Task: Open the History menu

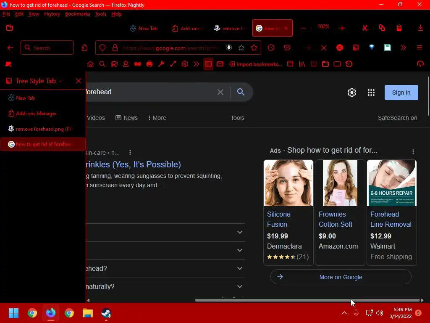Action: [52, 14]
